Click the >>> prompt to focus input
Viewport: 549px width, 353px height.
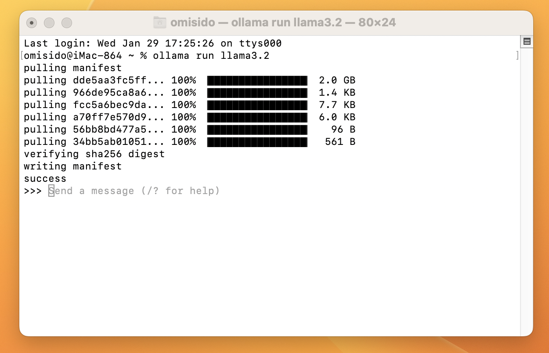click(32, 191)
